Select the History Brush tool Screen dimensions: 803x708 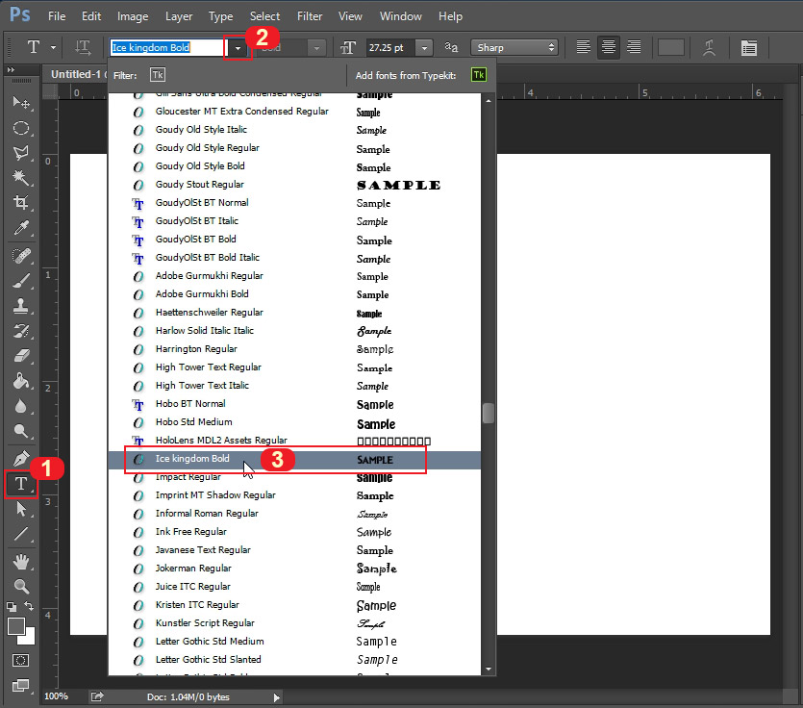point(21,331)
